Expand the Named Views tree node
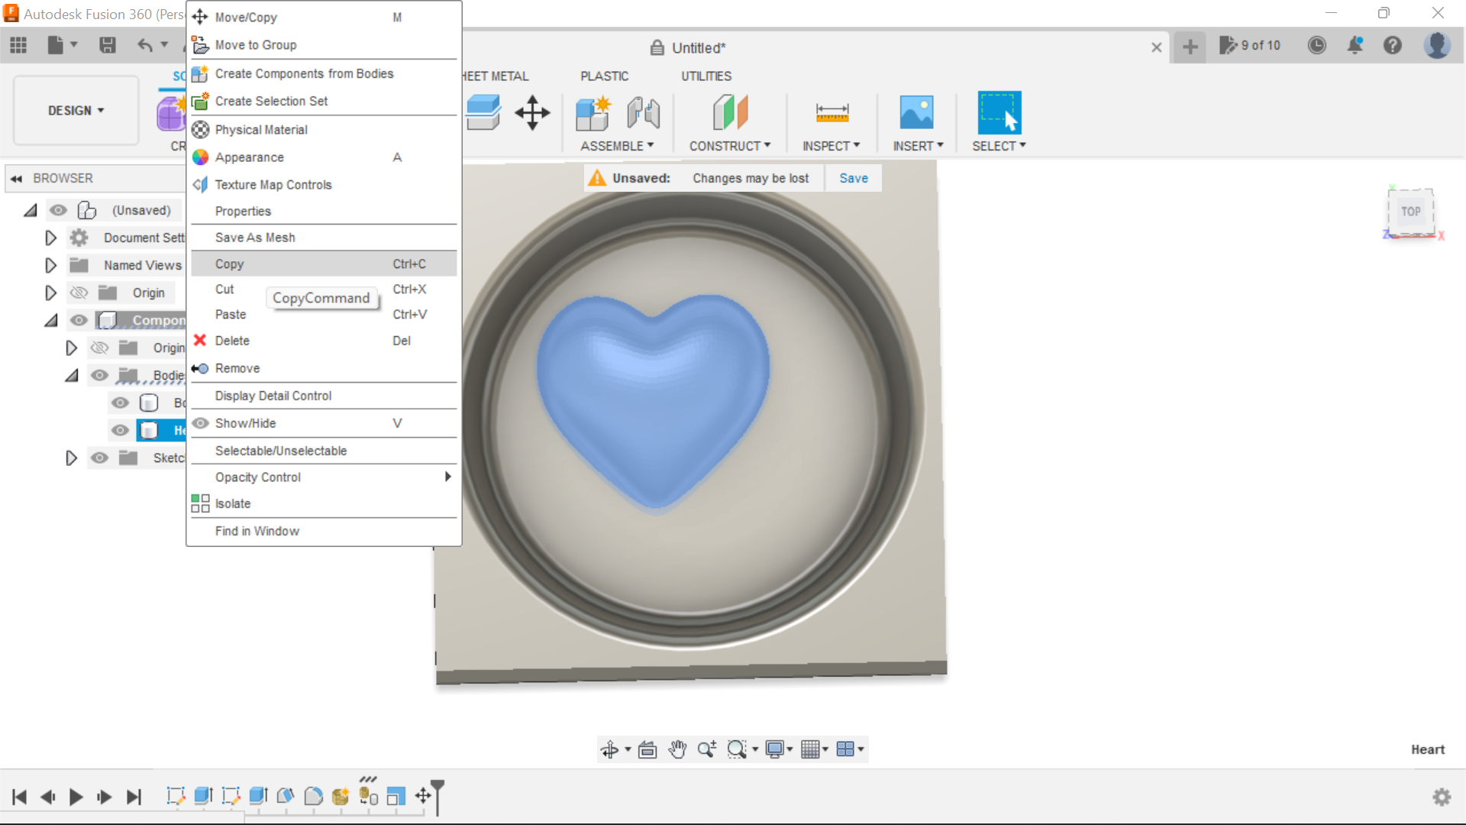Screen dimensions: 1466x825 coord(50,265)
